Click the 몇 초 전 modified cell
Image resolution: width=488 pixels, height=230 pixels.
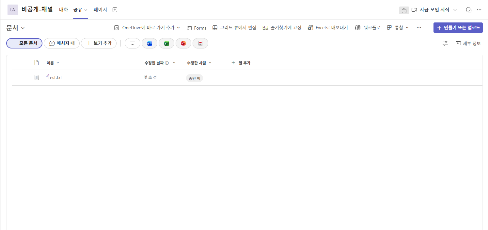point(150,77)
